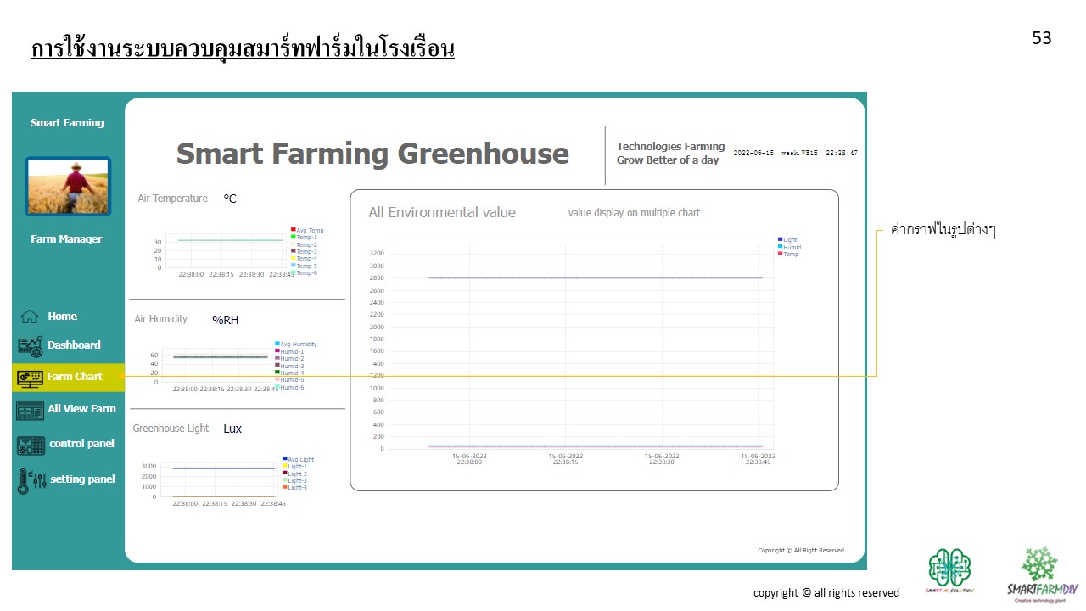The width and height of the screenshot is (1086, 611).
Task: Open the Dashboard menu label
Action: tap(74, 345)
